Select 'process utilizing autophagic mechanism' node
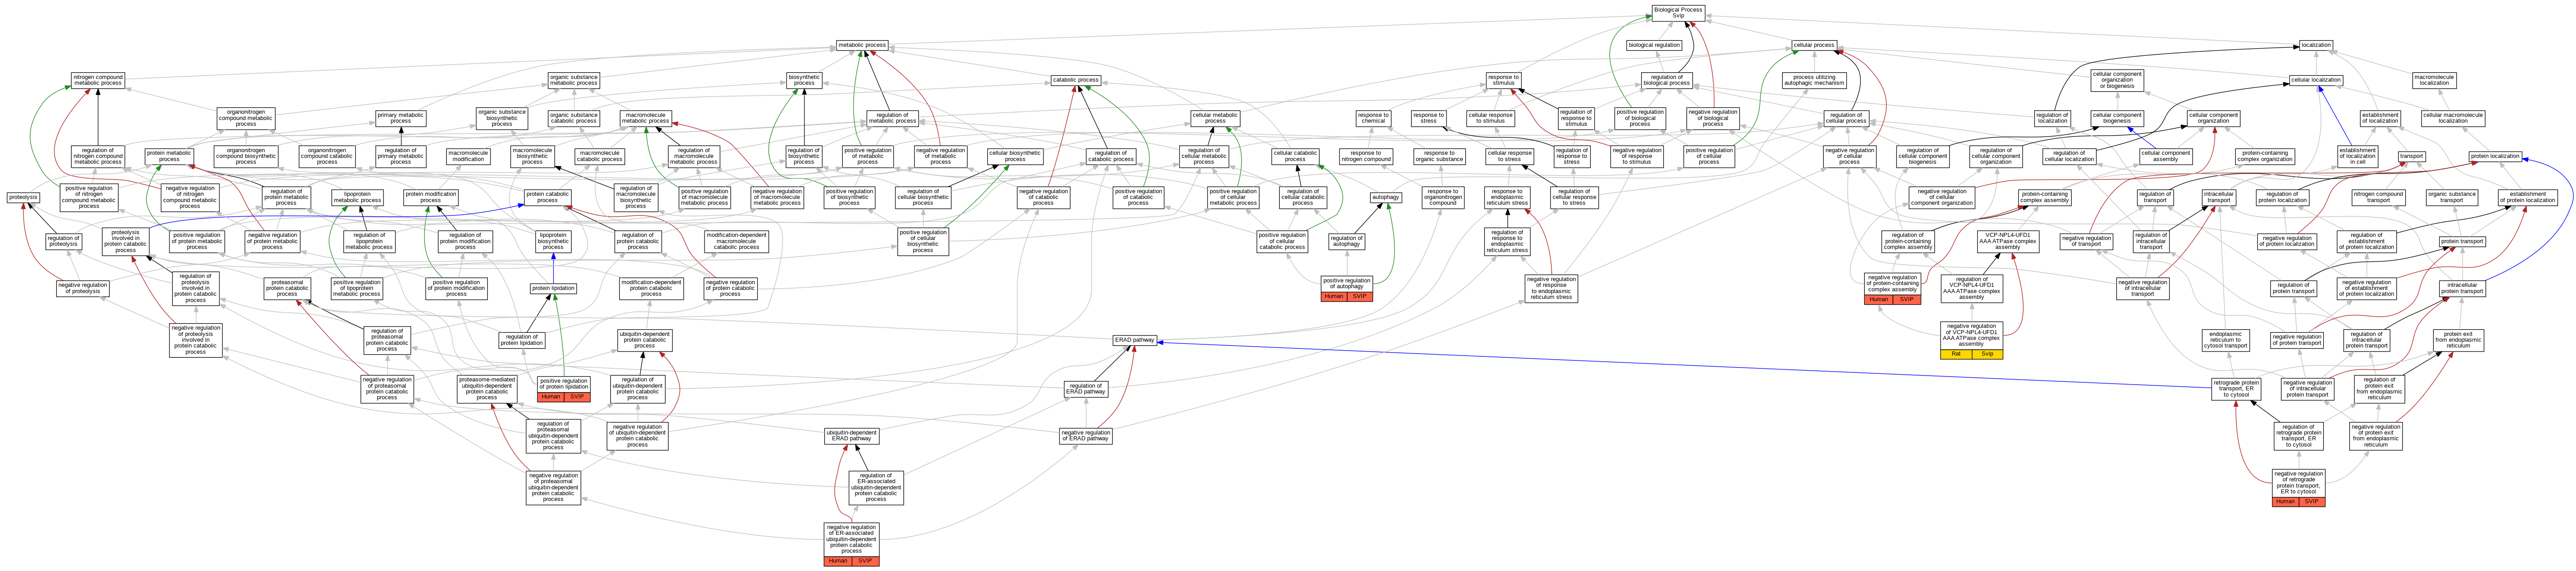Screen dimensions: 2576x571 [1814, 80]
